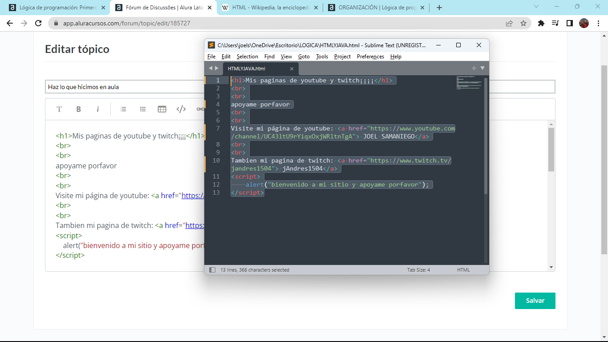Open media control icon in Chrome toolbar
The image size is (608, 342).
coord(555,23)
